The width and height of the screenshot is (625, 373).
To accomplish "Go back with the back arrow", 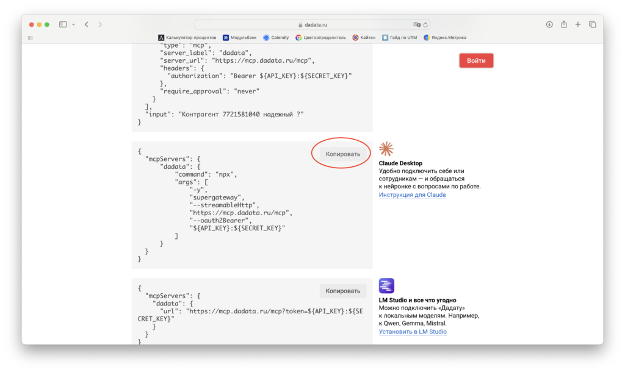I will click(x=87, y=24).
